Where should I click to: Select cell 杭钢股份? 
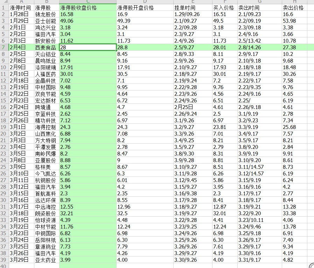point(47,180)
